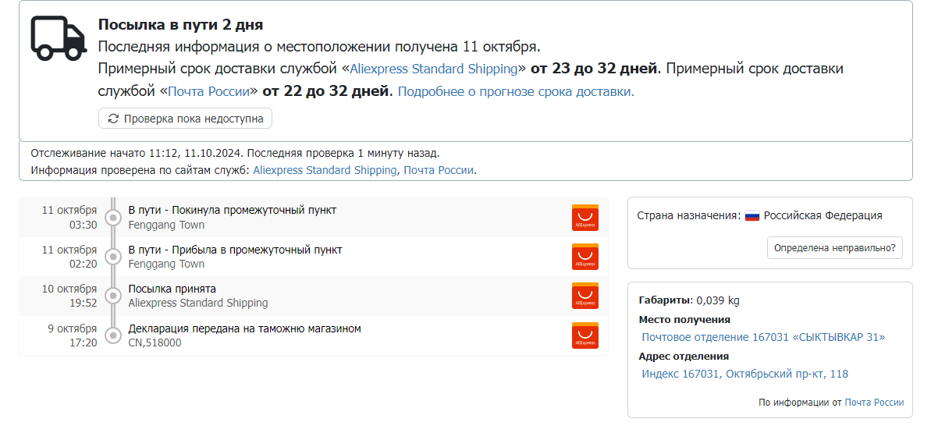
Task: Click 'Aliexpress Standard Shipping' under 'Посылка принята'
Action: 198,304
